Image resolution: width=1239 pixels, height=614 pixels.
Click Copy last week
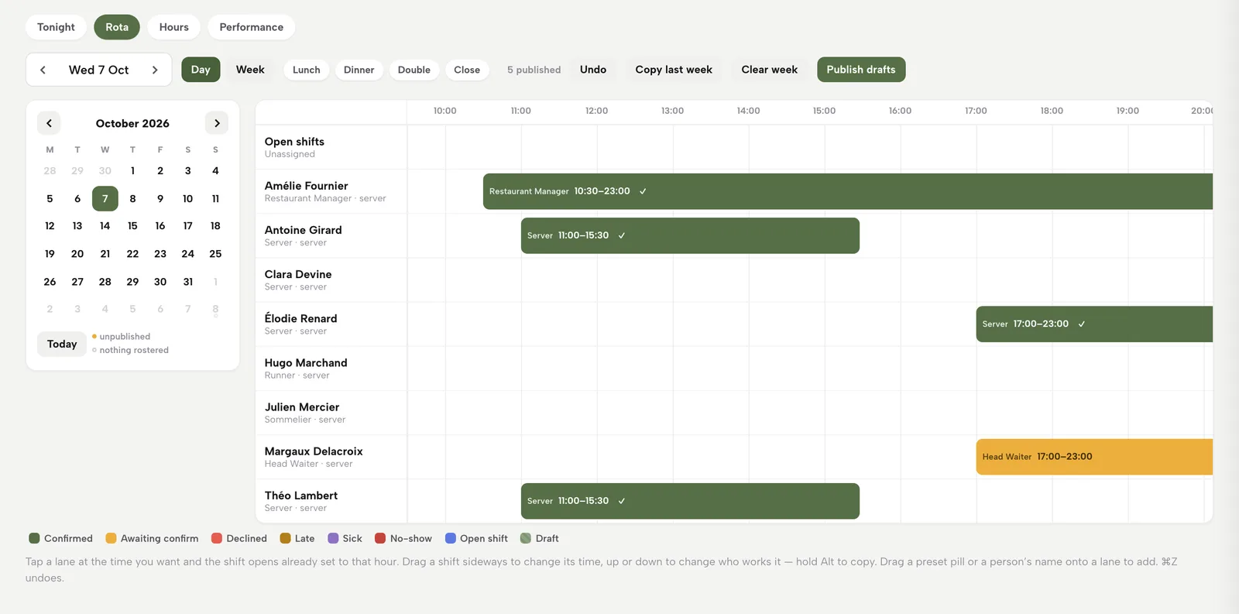[x=674, y=70]
